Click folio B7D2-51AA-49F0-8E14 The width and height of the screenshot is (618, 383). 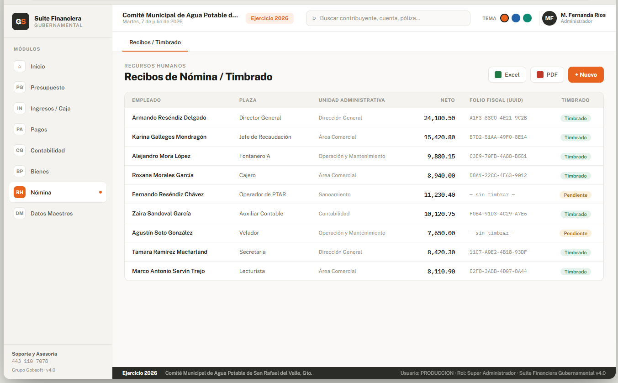tap(498, 137)
